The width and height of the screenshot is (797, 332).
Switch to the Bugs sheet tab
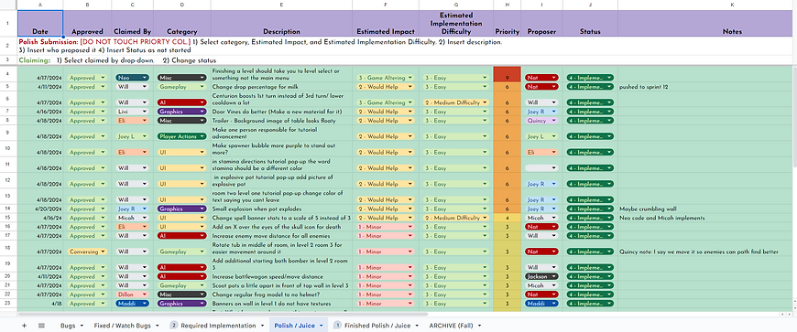[67, 326]
